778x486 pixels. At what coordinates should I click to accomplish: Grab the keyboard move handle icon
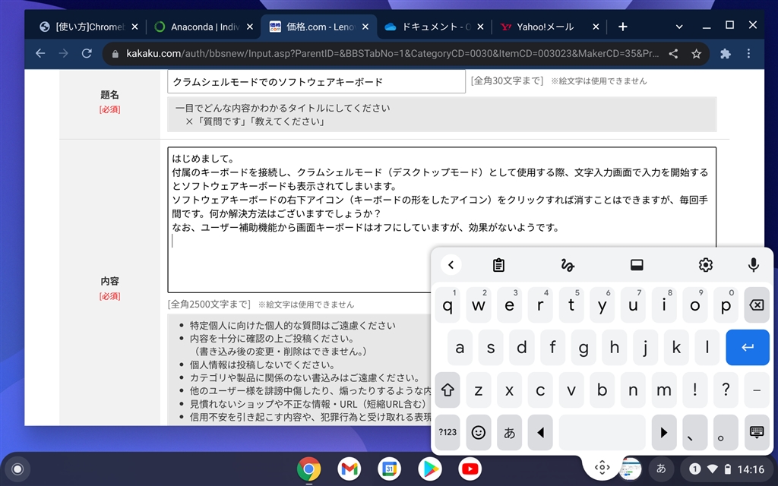(x=602, y=467)
